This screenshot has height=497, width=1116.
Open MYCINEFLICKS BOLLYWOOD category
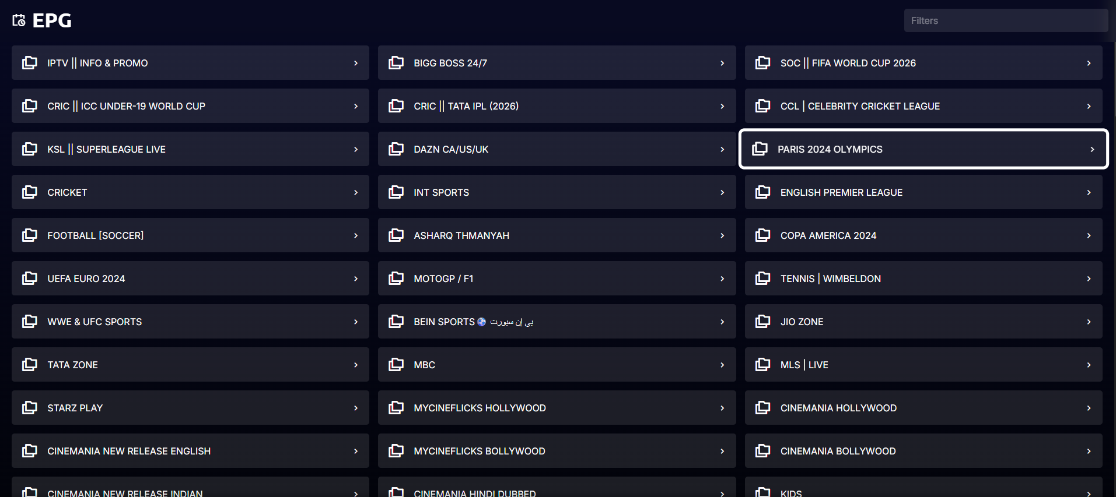557,451
